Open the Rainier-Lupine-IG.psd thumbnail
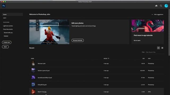 click(x=33, y=70)
